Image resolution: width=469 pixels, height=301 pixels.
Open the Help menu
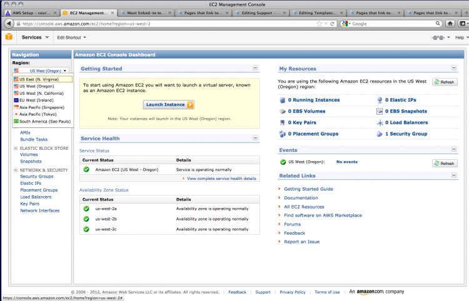pyautogui.click(x=461, y=37)
